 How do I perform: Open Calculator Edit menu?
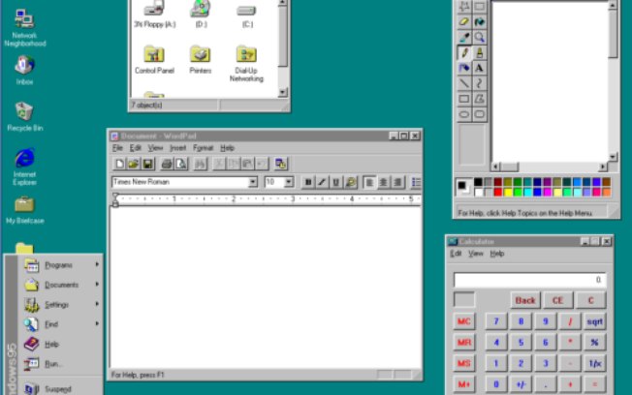click(456, 254)
